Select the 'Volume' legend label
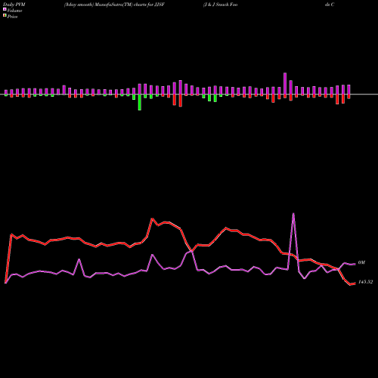This screenshot has height=378, width=378. click(14, 11)
